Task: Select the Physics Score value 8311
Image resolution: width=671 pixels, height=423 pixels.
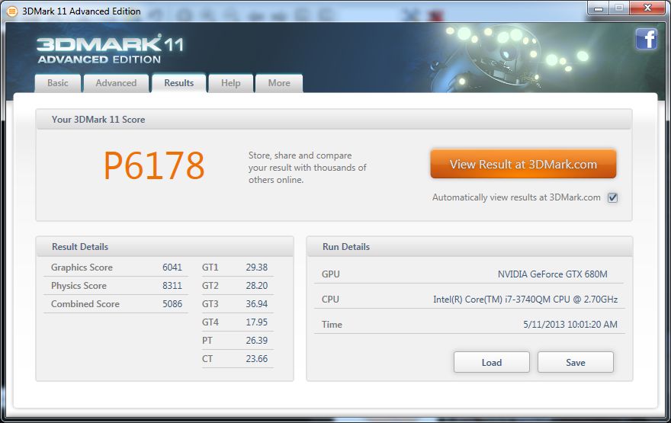Action: [x=172, y=286]
